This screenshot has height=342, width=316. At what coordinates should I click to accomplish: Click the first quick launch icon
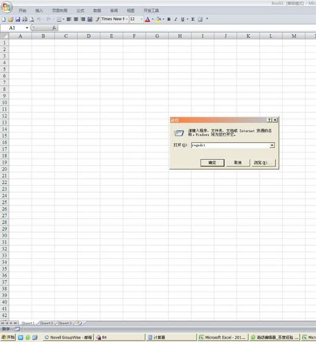pyautogui.click(x=21, y=338)
